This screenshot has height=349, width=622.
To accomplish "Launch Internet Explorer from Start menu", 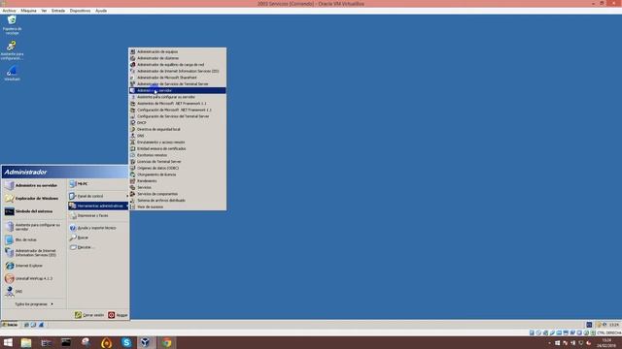I will (x=34, y=266).
